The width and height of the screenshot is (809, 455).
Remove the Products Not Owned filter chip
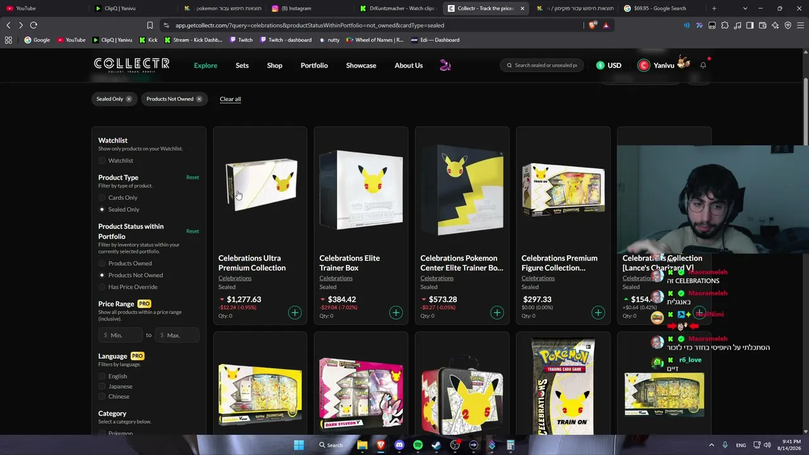coord(199,99)
